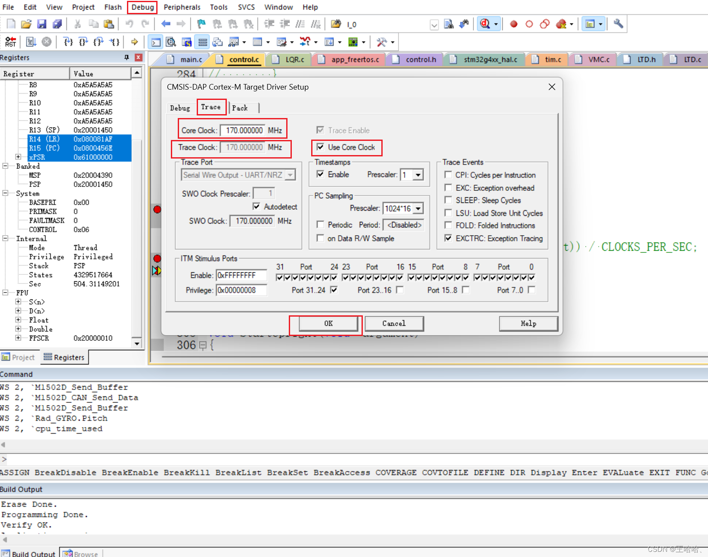Insert a bookmark with the flag icon
Viewport: 708px width, 557px height.
(201, 24)
